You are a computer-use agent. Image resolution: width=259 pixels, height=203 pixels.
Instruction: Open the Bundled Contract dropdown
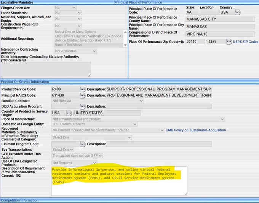coord(97,101)
